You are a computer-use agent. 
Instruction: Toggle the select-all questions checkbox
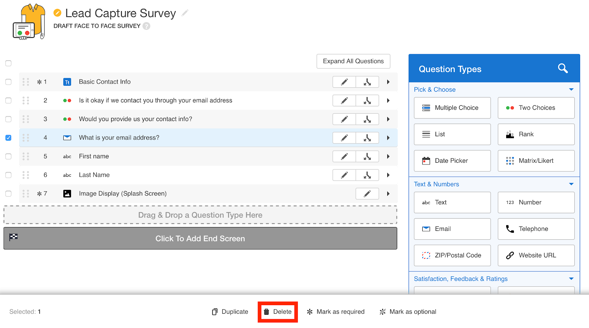coord(8,63)
